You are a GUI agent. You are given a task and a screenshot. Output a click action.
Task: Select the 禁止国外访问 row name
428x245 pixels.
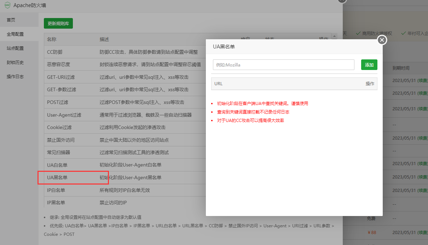pos(61,140)
